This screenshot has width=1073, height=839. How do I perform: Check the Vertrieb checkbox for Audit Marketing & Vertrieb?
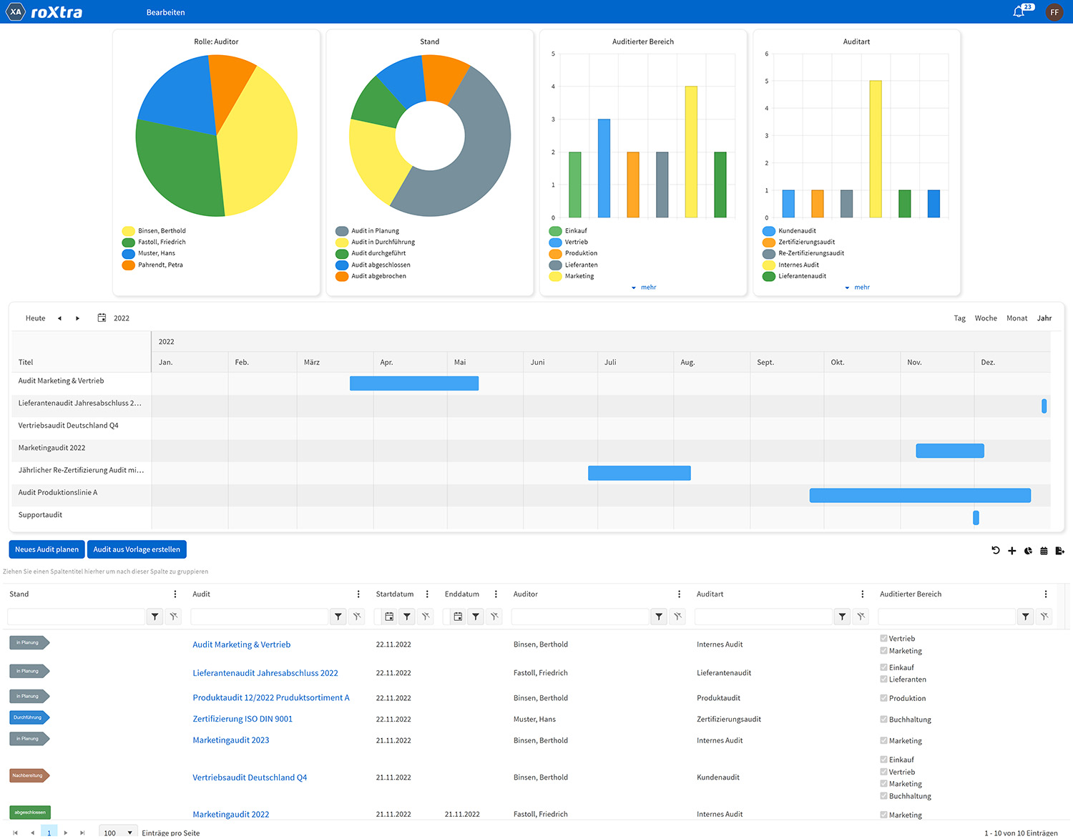point(884,638)
